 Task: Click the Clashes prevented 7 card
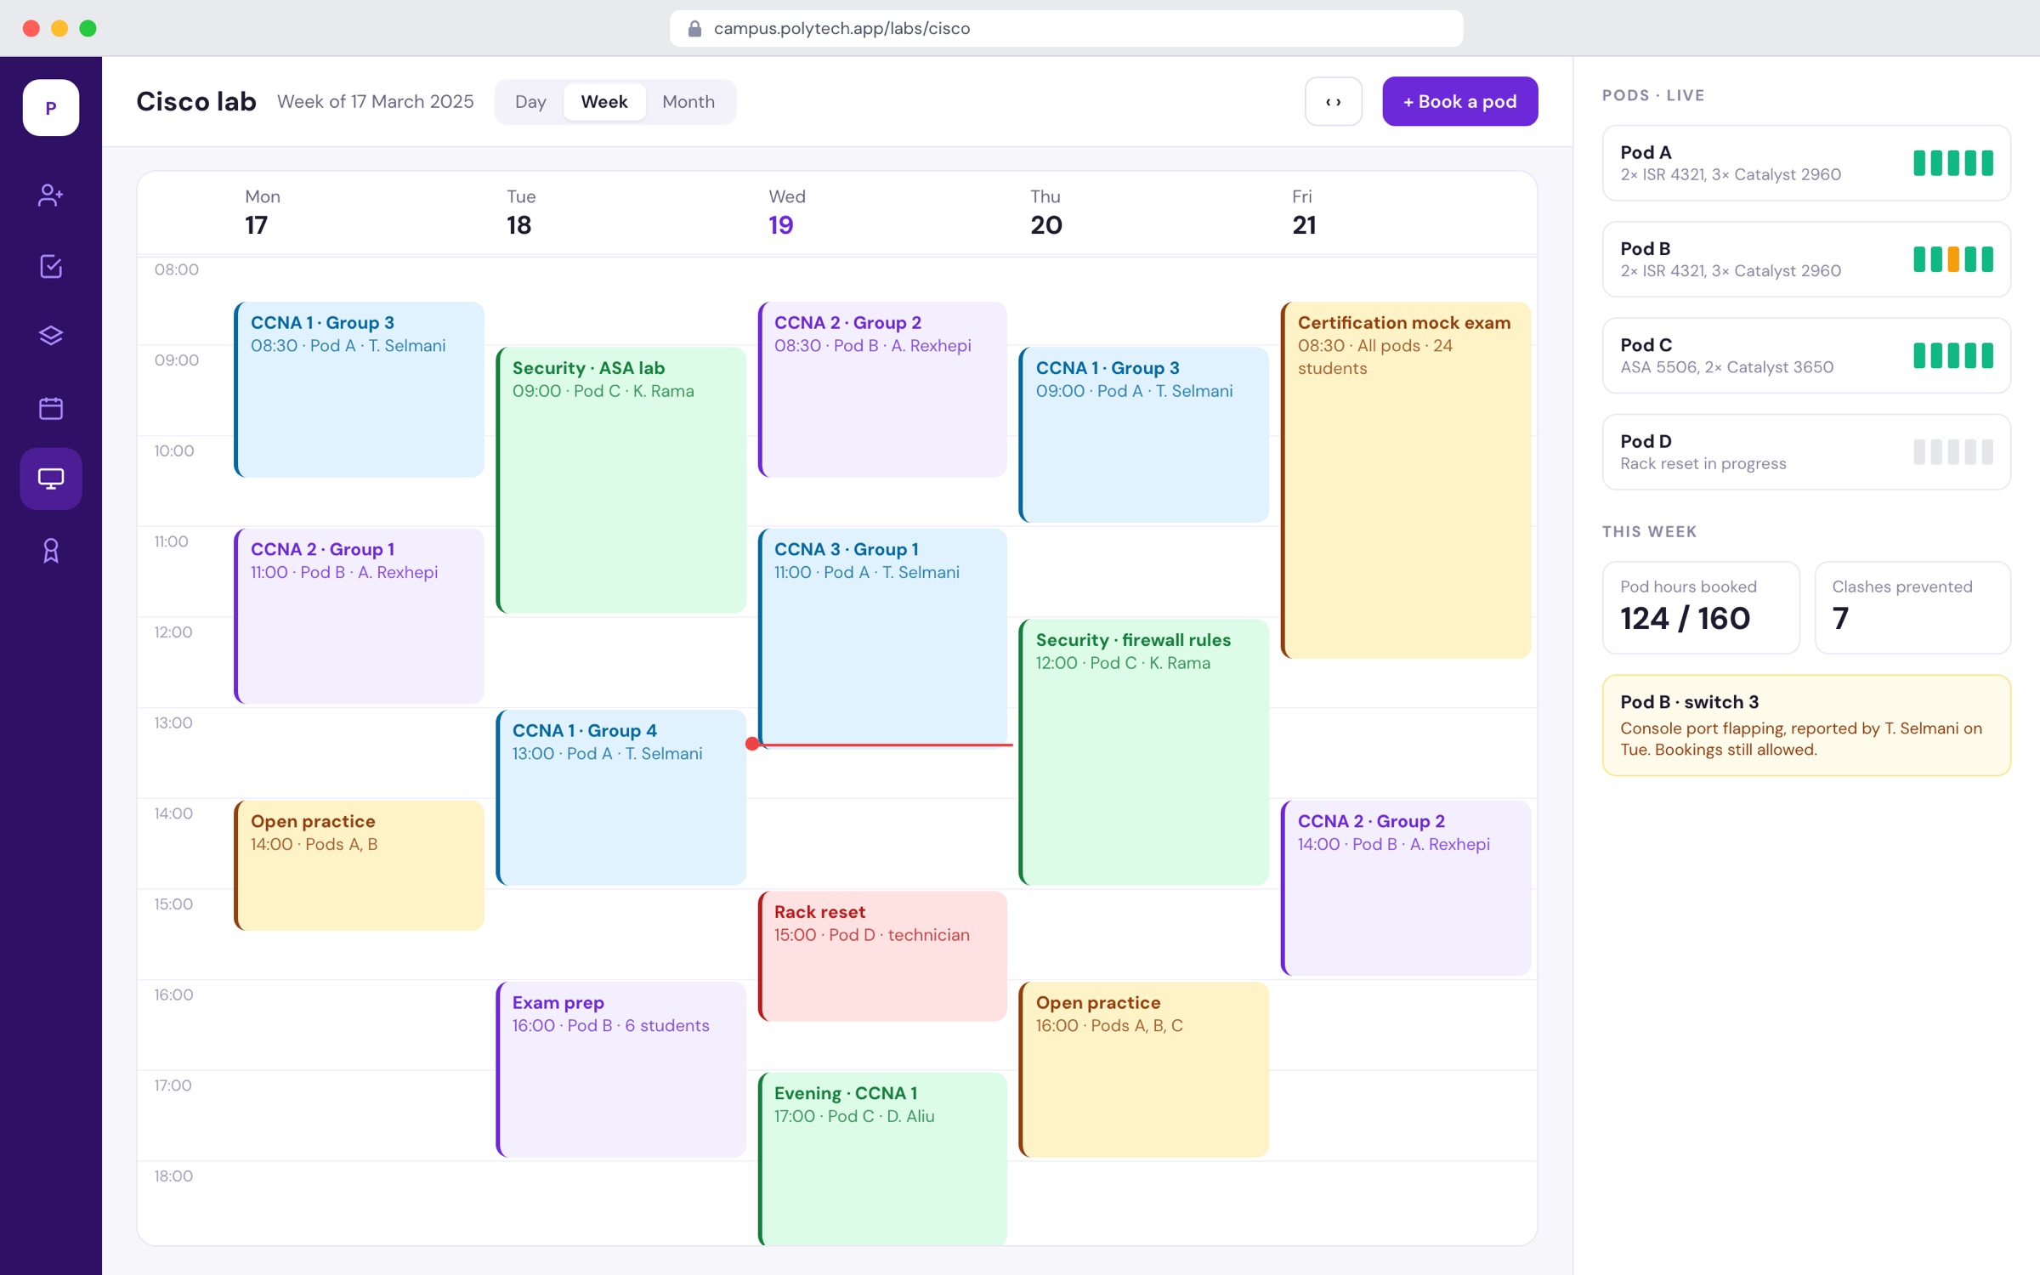(x=1912, y=608)
